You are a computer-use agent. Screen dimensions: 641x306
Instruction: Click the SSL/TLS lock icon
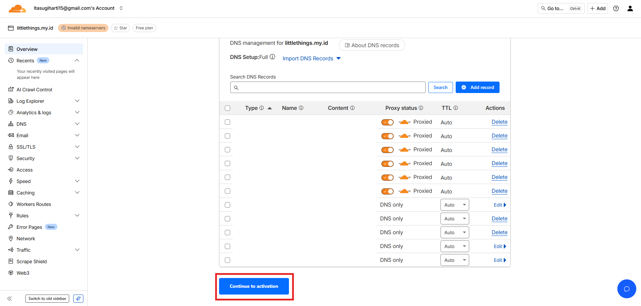click(11, 147)
